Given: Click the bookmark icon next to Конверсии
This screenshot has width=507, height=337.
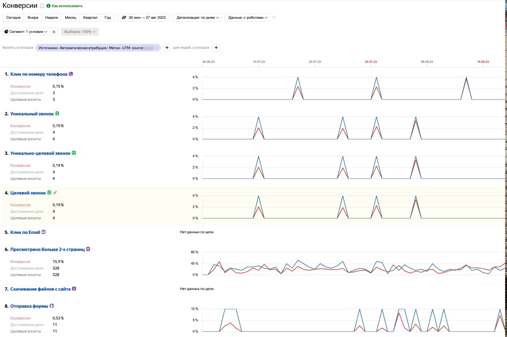Looking at the screenshot, I should coord(42,6).
